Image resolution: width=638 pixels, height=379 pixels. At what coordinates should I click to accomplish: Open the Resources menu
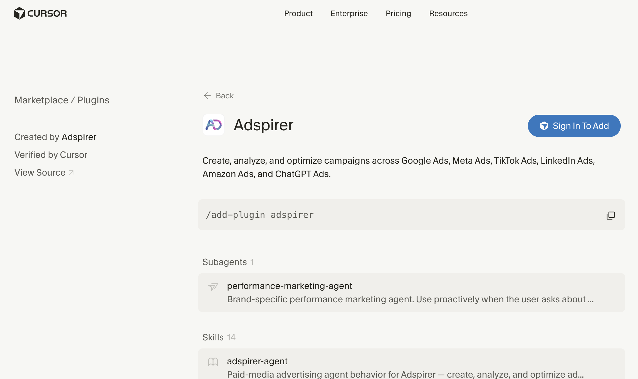[x=448, y=13]
